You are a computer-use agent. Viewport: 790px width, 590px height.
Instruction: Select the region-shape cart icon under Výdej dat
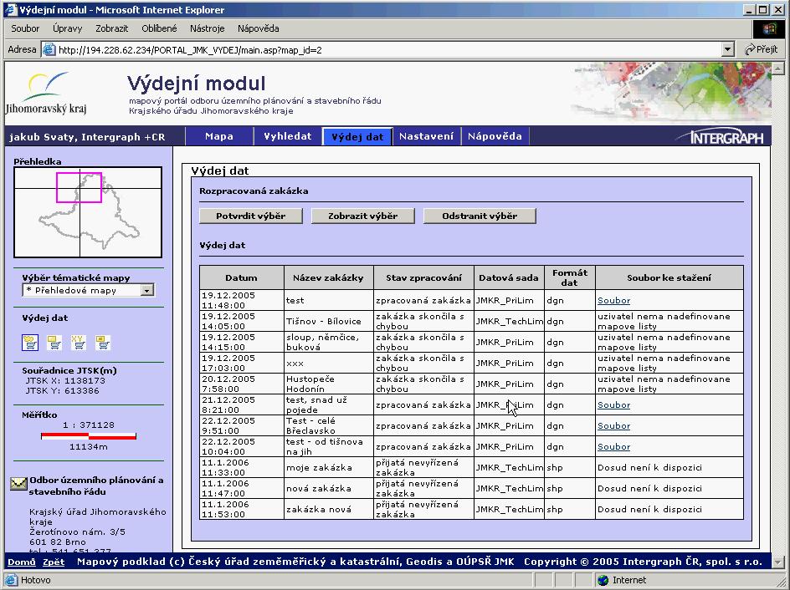coord(30,343)
